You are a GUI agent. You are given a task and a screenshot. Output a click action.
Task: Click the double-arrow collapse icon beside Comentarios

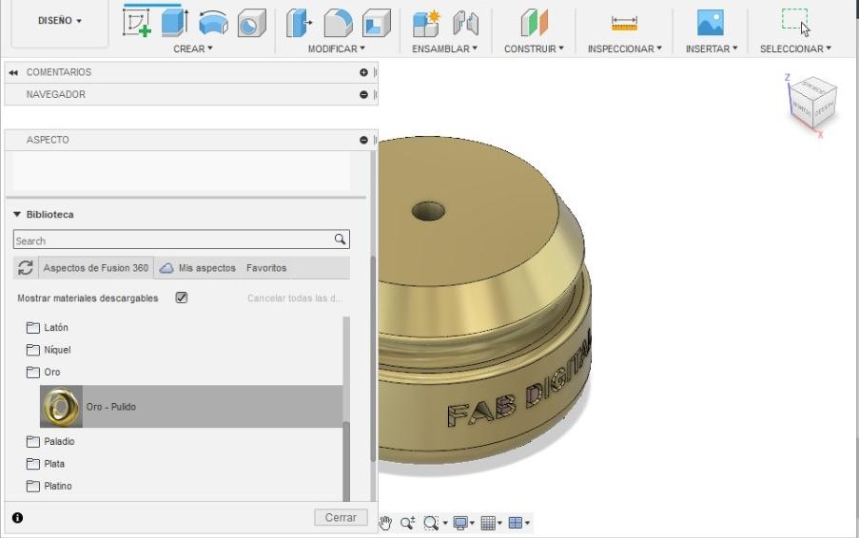tap(13, 72)
